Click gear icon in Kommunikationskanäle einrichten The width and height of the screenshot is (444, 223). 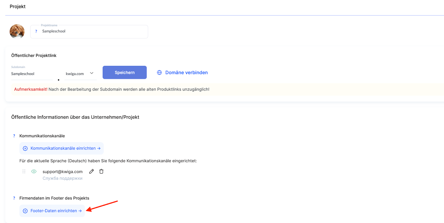point(25,149)
